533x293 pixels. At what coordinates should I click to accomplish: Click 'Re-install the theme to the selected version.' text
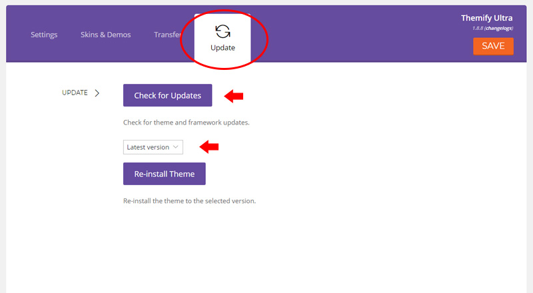189,201
